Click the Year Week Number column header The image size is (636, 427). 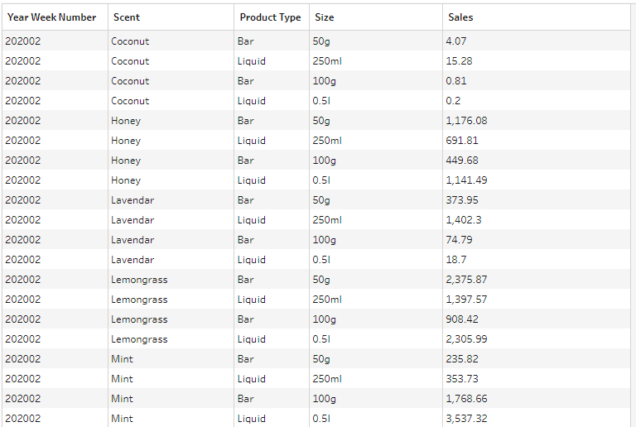tap(51, 17)
